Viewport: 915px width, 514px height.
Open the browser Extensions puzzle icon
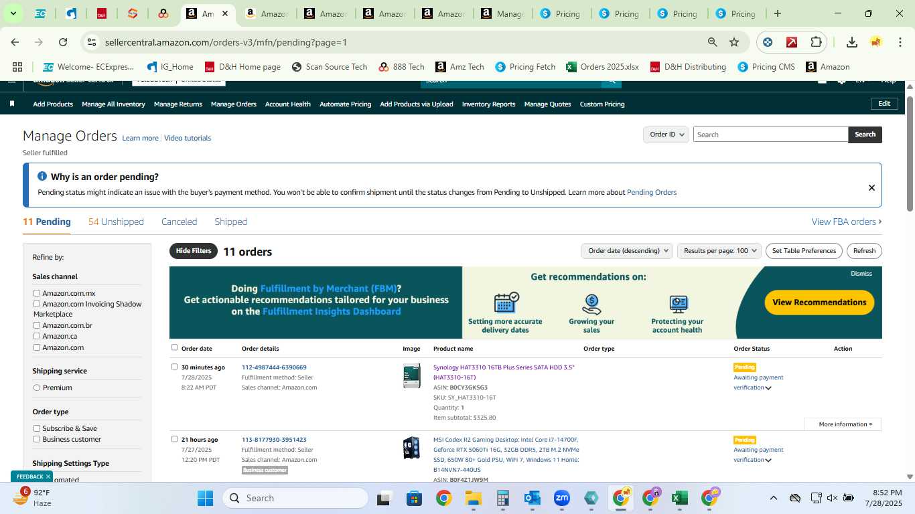click(816, 42)
